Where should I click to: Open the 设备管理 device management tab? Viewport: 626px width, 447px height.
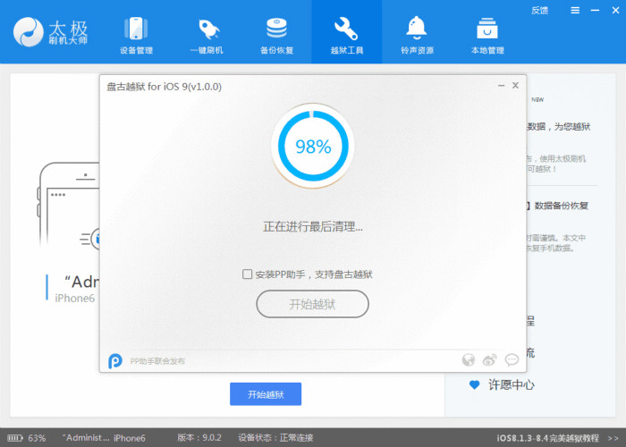pyautogui.click(x=136, y=35)
